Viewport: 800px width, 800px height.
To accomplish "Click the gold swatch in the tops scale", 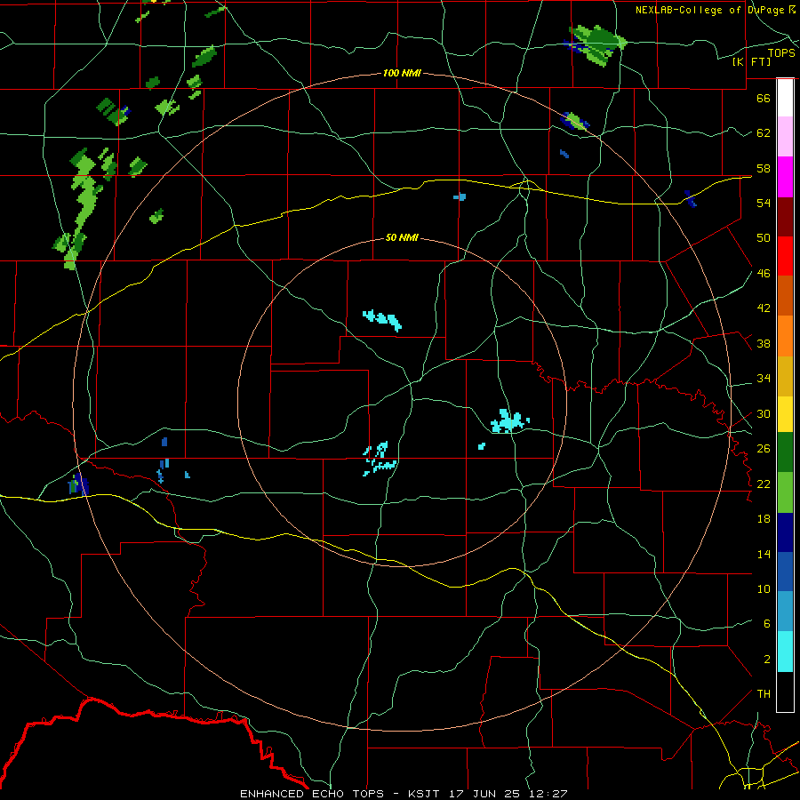I will pyautogui.click(x=785, y=376).
